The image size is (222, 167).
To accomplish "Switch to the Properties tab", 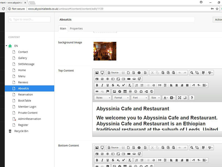I will [x=76, y=28].
